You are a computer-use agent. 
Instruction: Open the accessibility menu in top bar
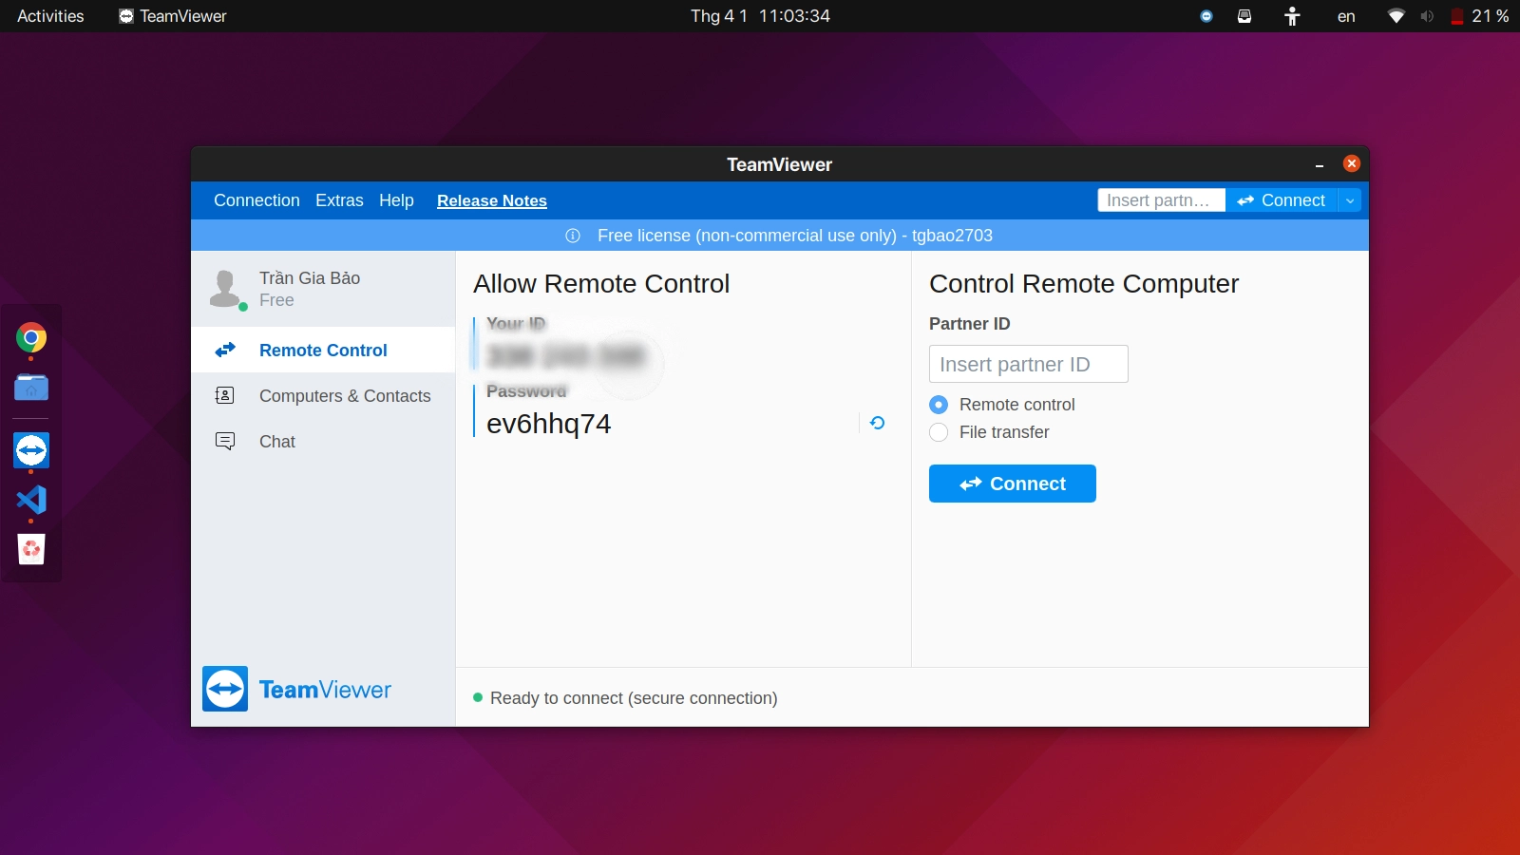pos(1292,16)
